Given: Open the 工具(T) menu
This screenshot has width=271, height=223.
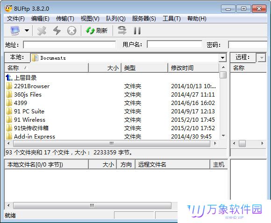Looking at the screenshot, I should point(171,19).
